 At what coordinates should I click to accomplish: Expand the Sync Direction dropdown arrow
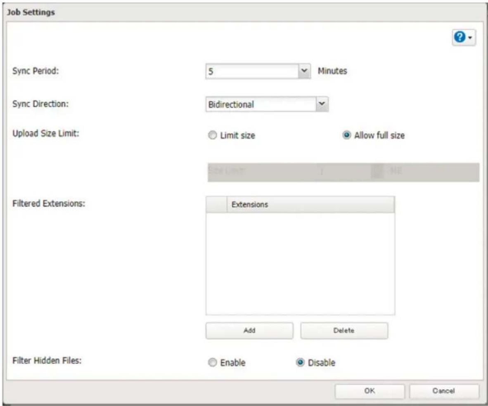(322, 104)
